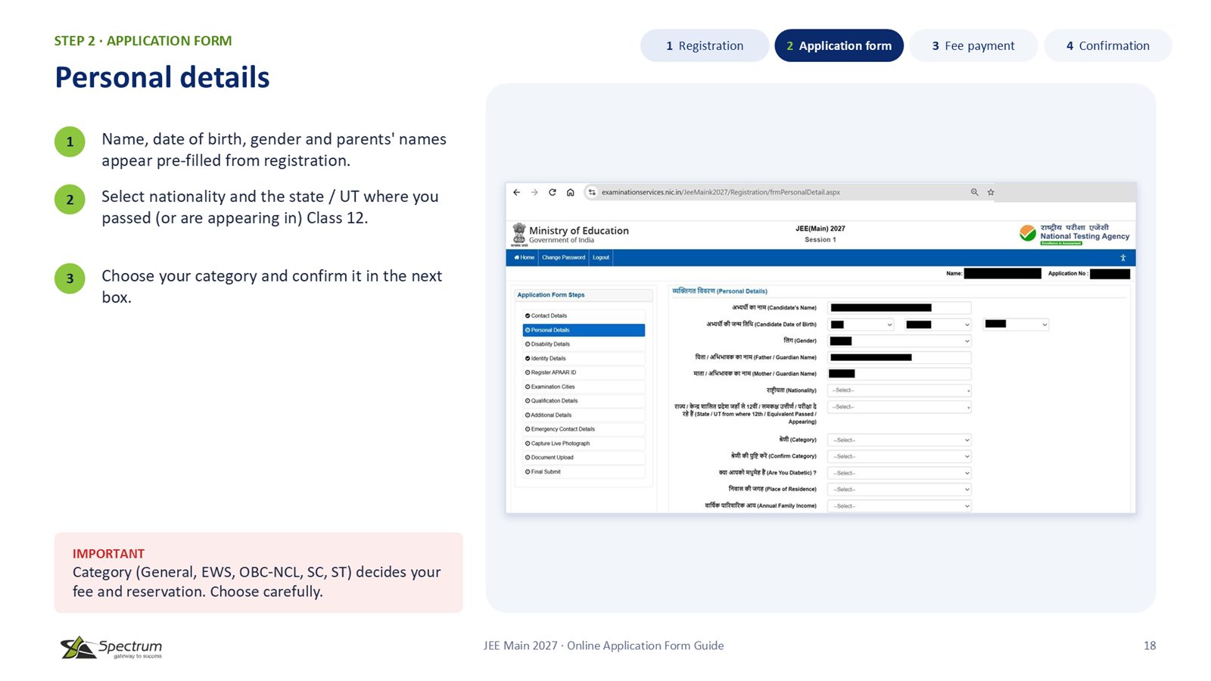
Task: Open Change Password menu item
Action: click(563, 258)
